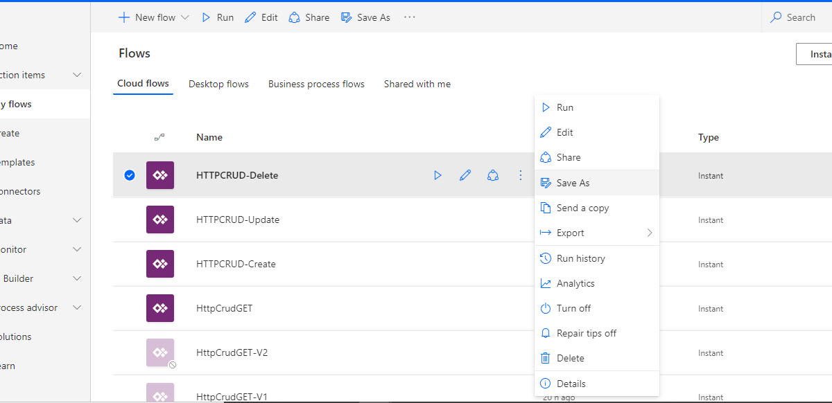Edit HTTPCRUD-Delete with the pencil icon

click(x=465, y=174)
